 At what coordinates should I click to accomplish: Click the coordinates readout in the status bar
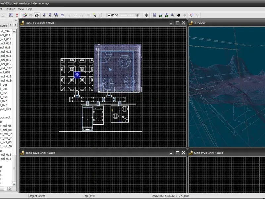pos(170,196)
